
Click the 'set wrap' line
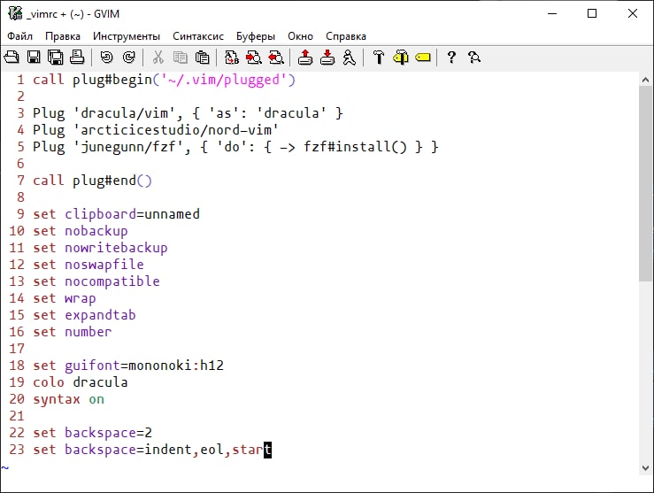[x=65, y=298]
